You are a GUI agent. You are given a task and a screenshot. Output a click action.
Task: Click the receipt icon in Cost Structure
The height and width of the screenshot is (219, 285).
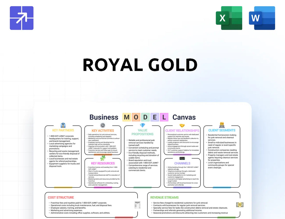[137, 205]
